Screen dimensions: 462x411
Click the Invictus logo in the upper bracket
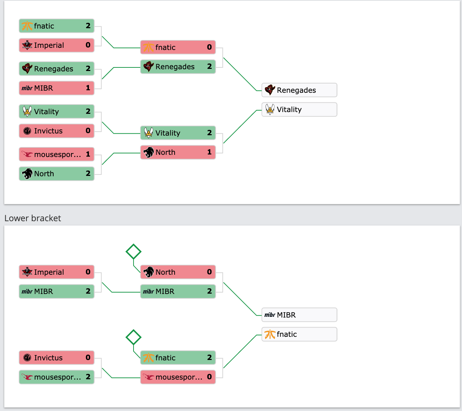27,131
